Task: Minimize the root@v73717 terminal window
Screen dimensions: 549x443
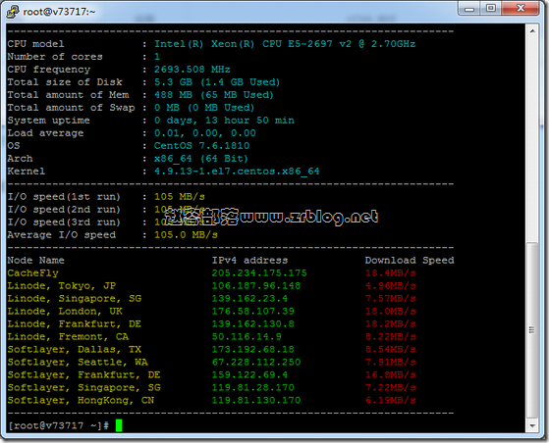Action: point(469,9)
